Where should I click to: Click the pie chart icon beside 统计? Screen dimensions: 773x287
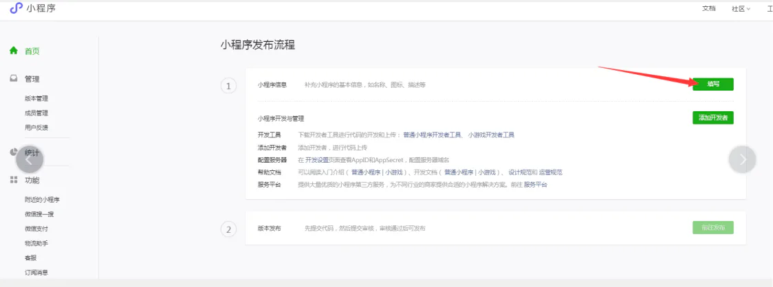coord(14,152)
